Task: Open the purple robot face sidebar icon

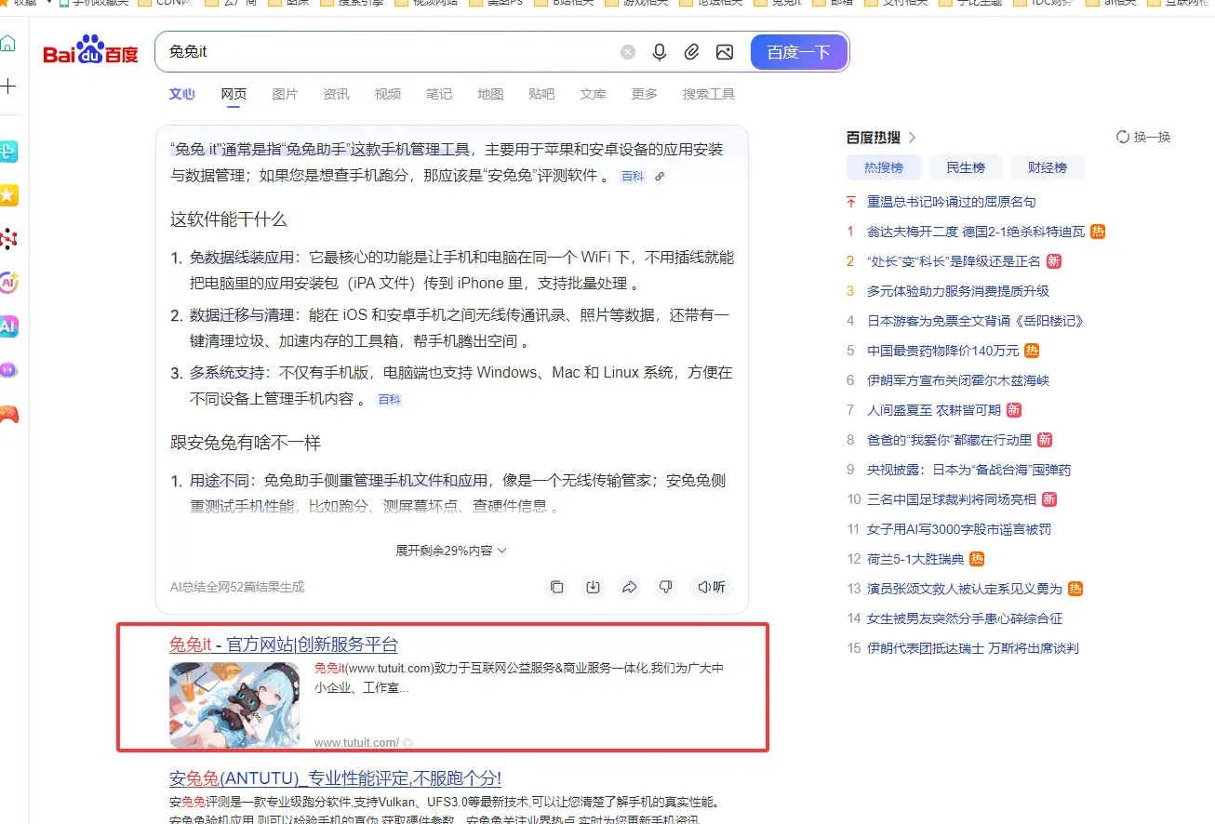Action: [8, 370]
